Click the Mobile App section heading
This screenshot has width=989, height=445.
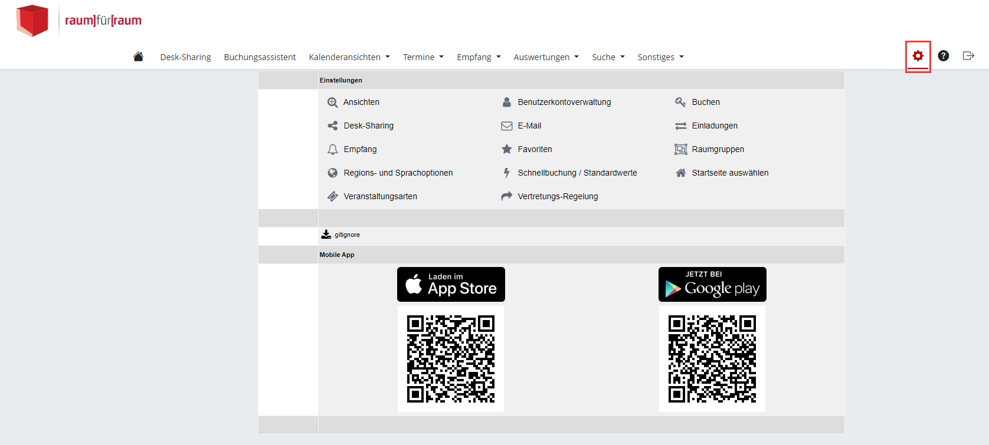pyautogui.click(x=337, y=255)
